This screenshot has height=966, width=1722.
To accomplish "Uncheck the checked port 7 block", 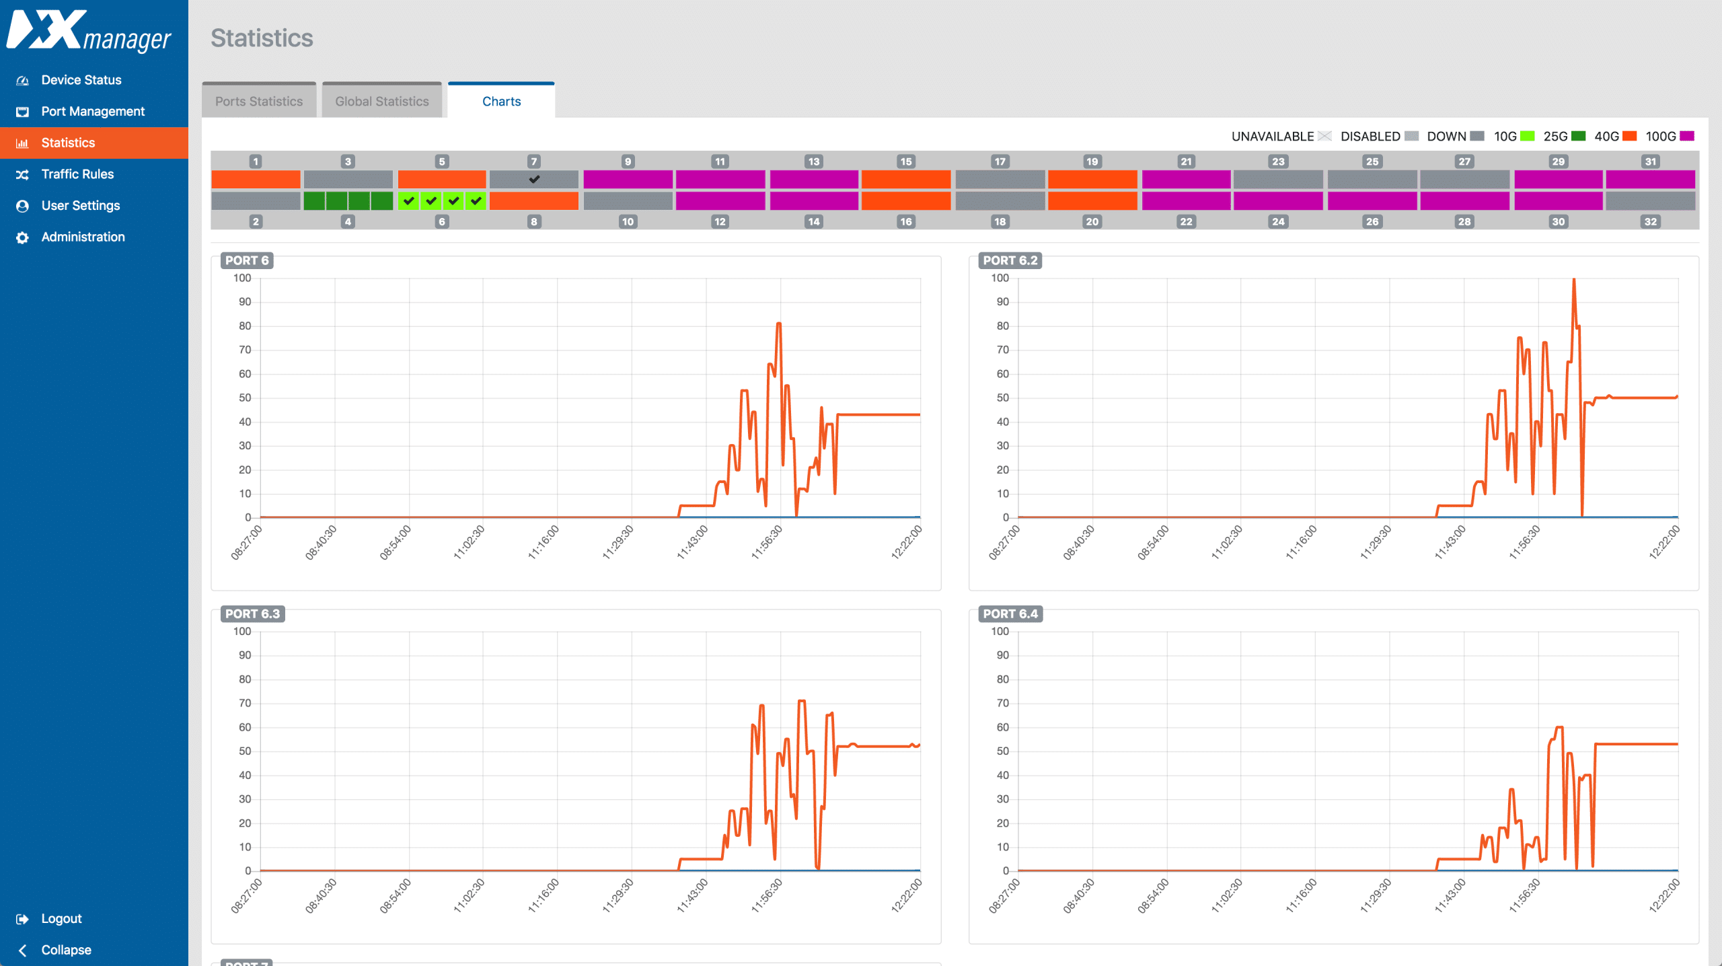I will coord(533,180).
